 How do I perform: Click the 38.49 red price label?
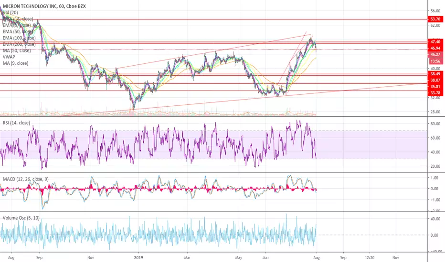pos(435,74)
